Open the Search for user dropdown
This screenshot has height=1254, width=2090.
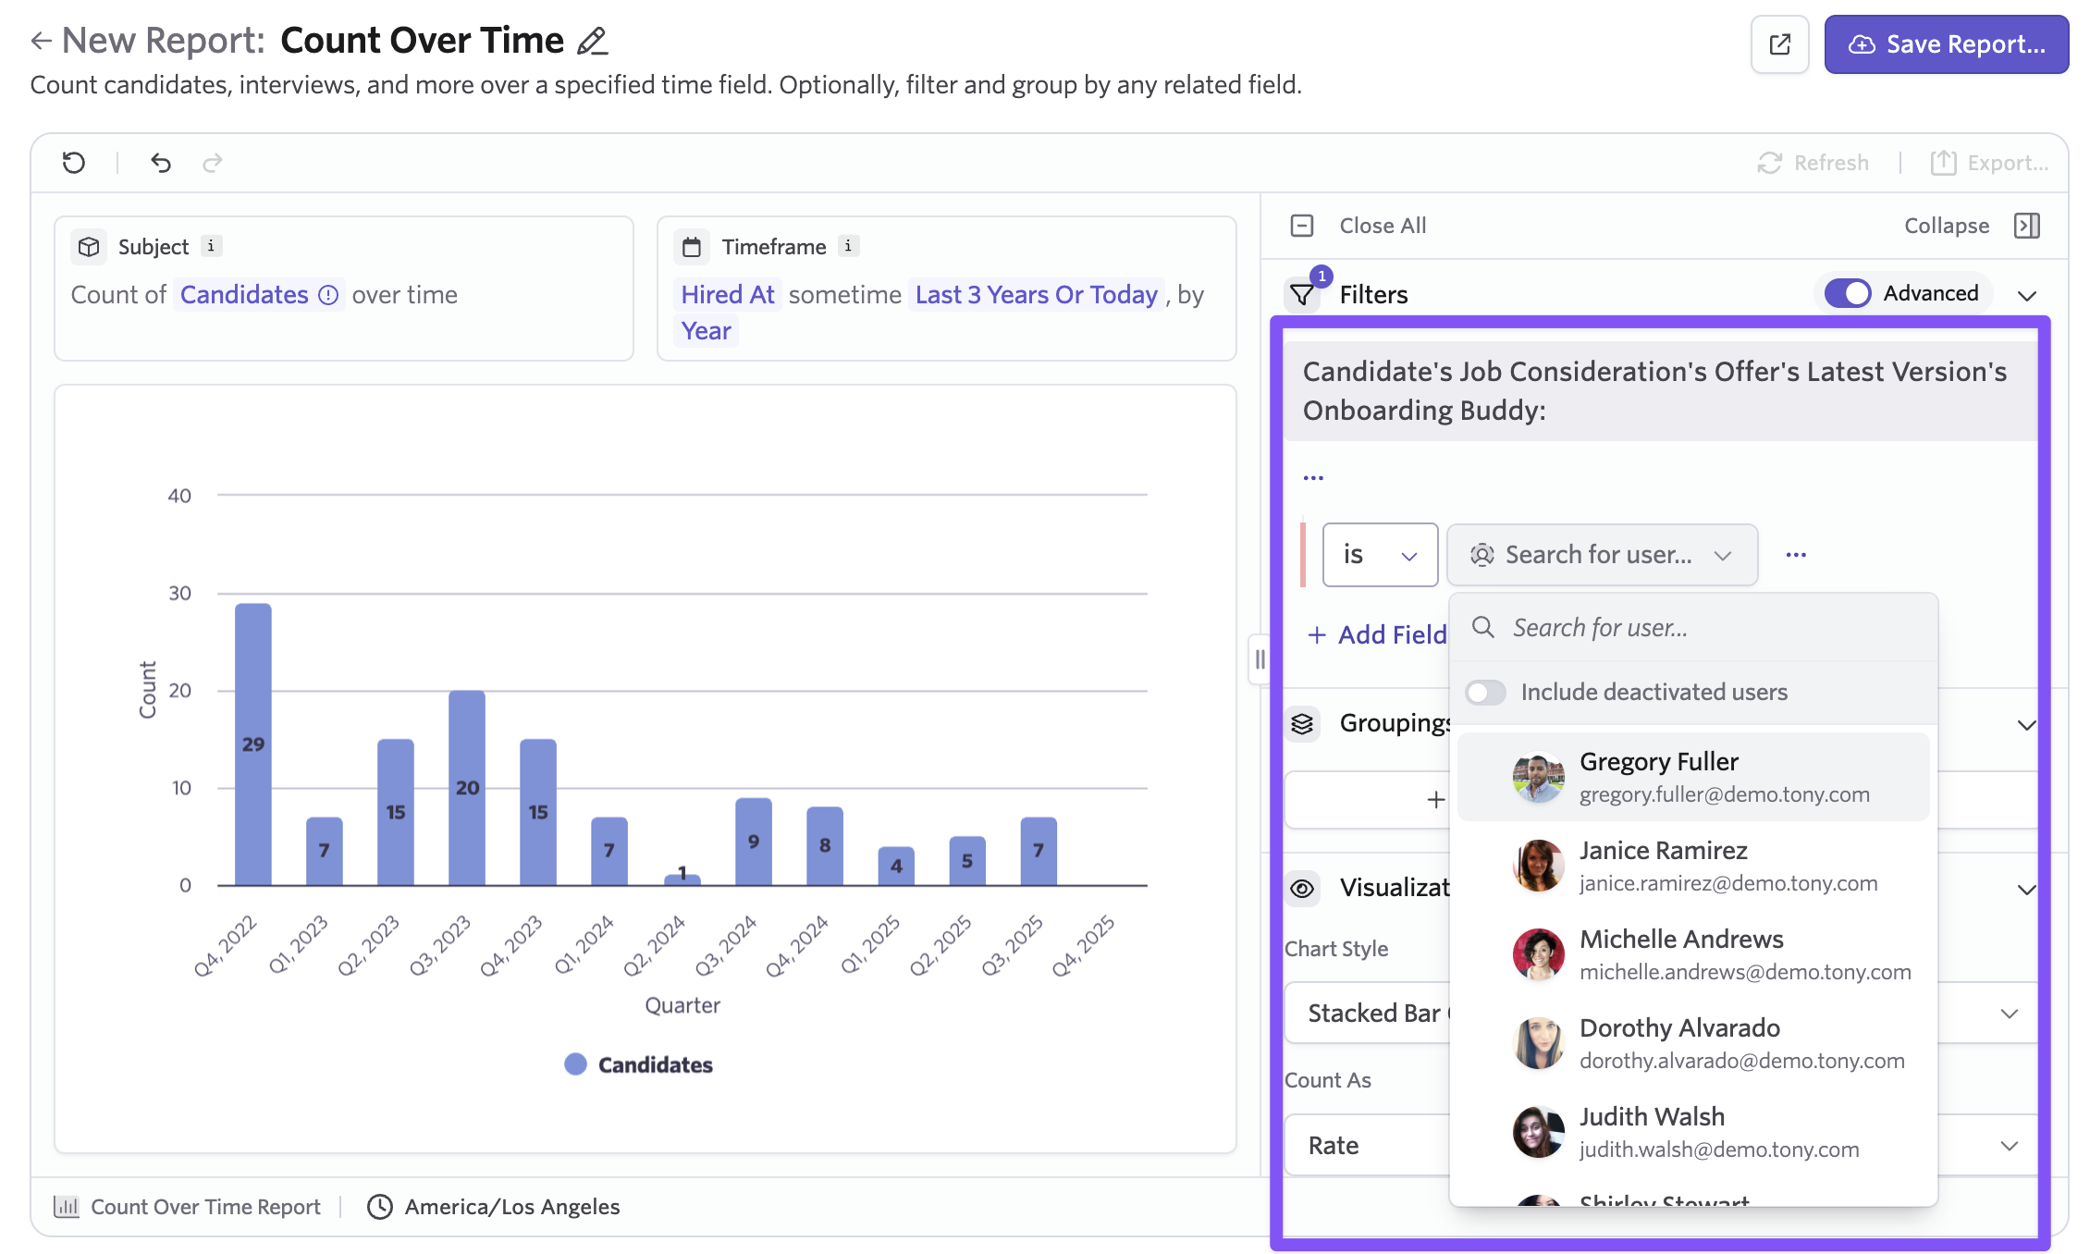1602,555
